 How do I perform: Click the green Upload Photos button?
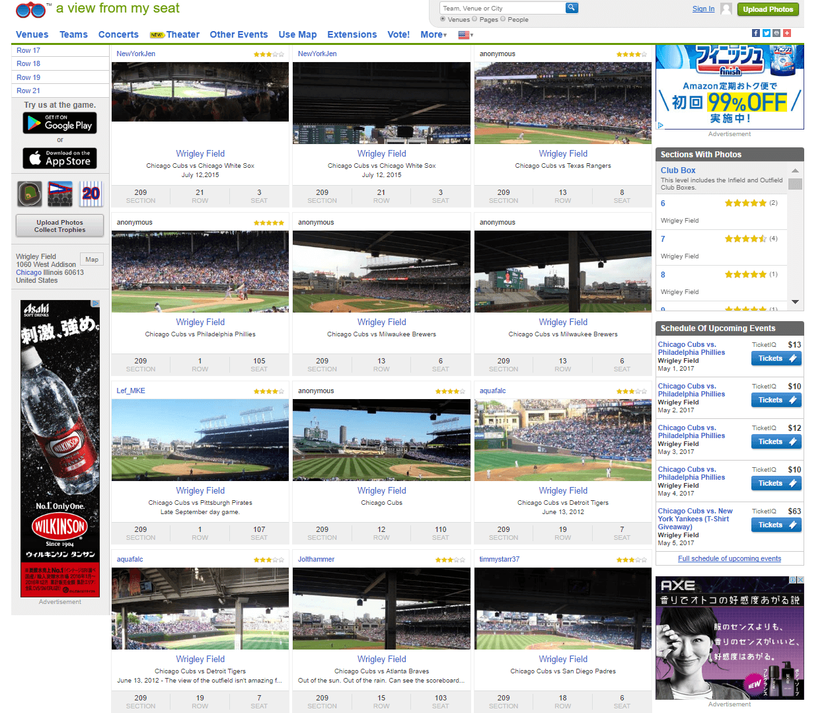768,9
